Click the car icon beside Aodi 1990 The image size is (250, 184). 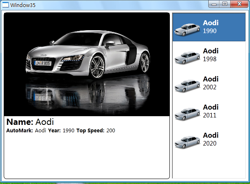[187, 29]
